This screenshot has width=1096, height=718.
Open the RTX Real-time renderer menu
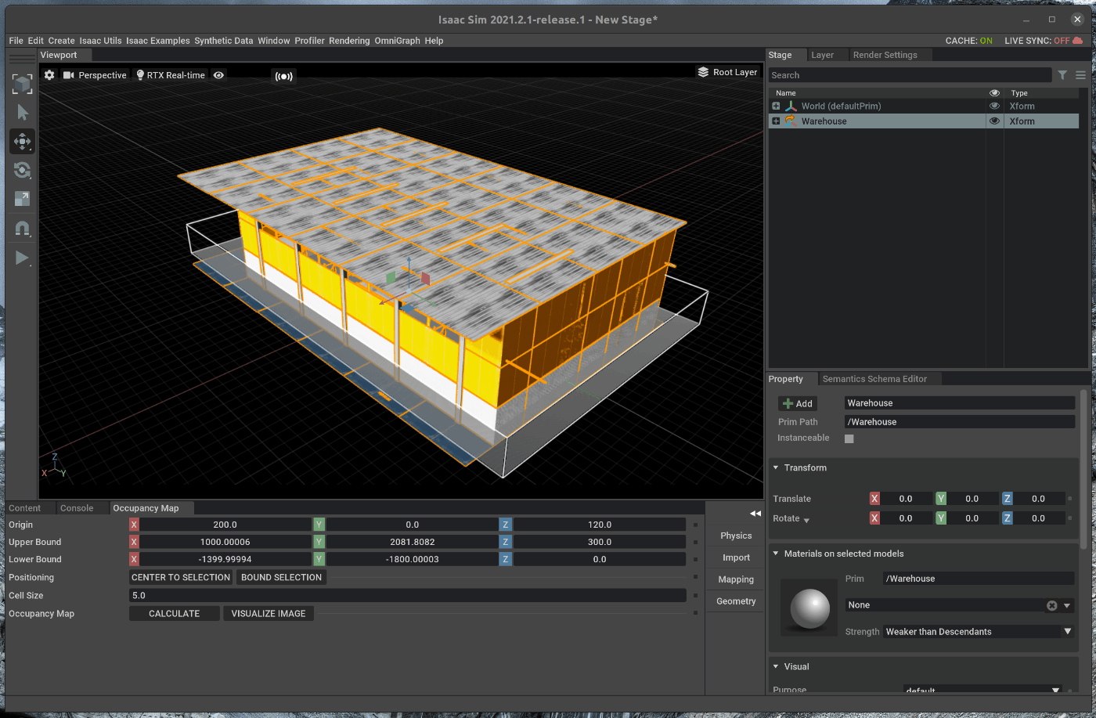(x=171, y=75)
